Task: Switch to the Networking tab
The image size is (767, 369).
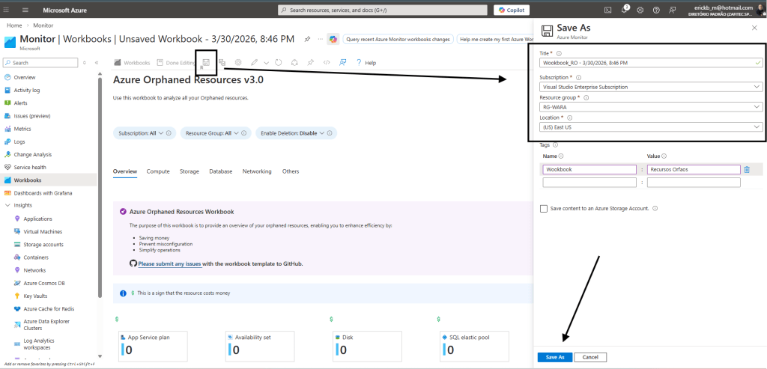Action: pos(257,171)
